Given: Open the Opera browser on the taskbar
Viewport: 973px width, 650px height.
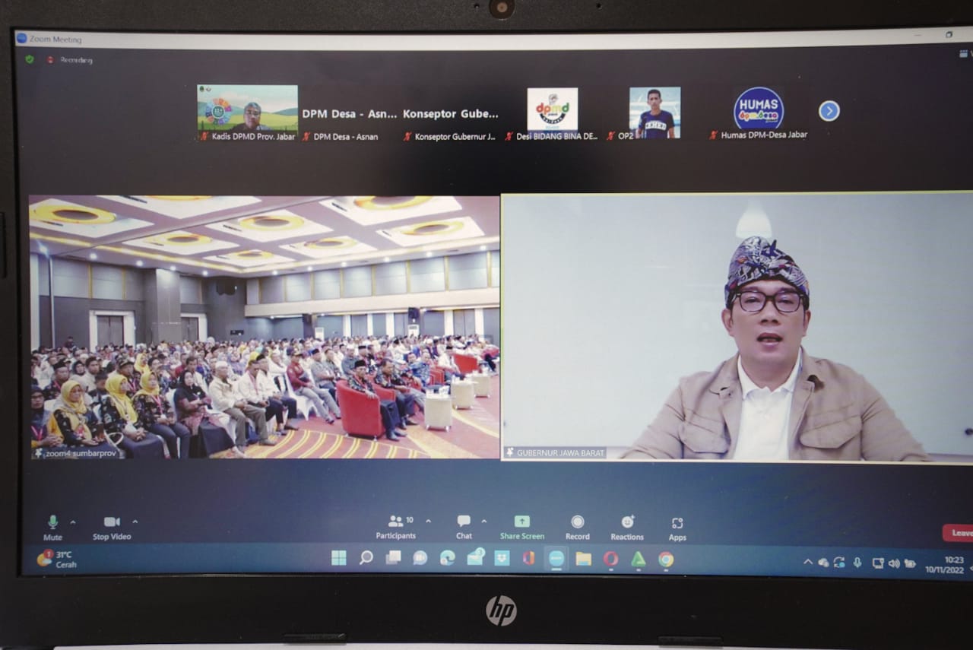Looking at the screenshot, I should point(610,560).
